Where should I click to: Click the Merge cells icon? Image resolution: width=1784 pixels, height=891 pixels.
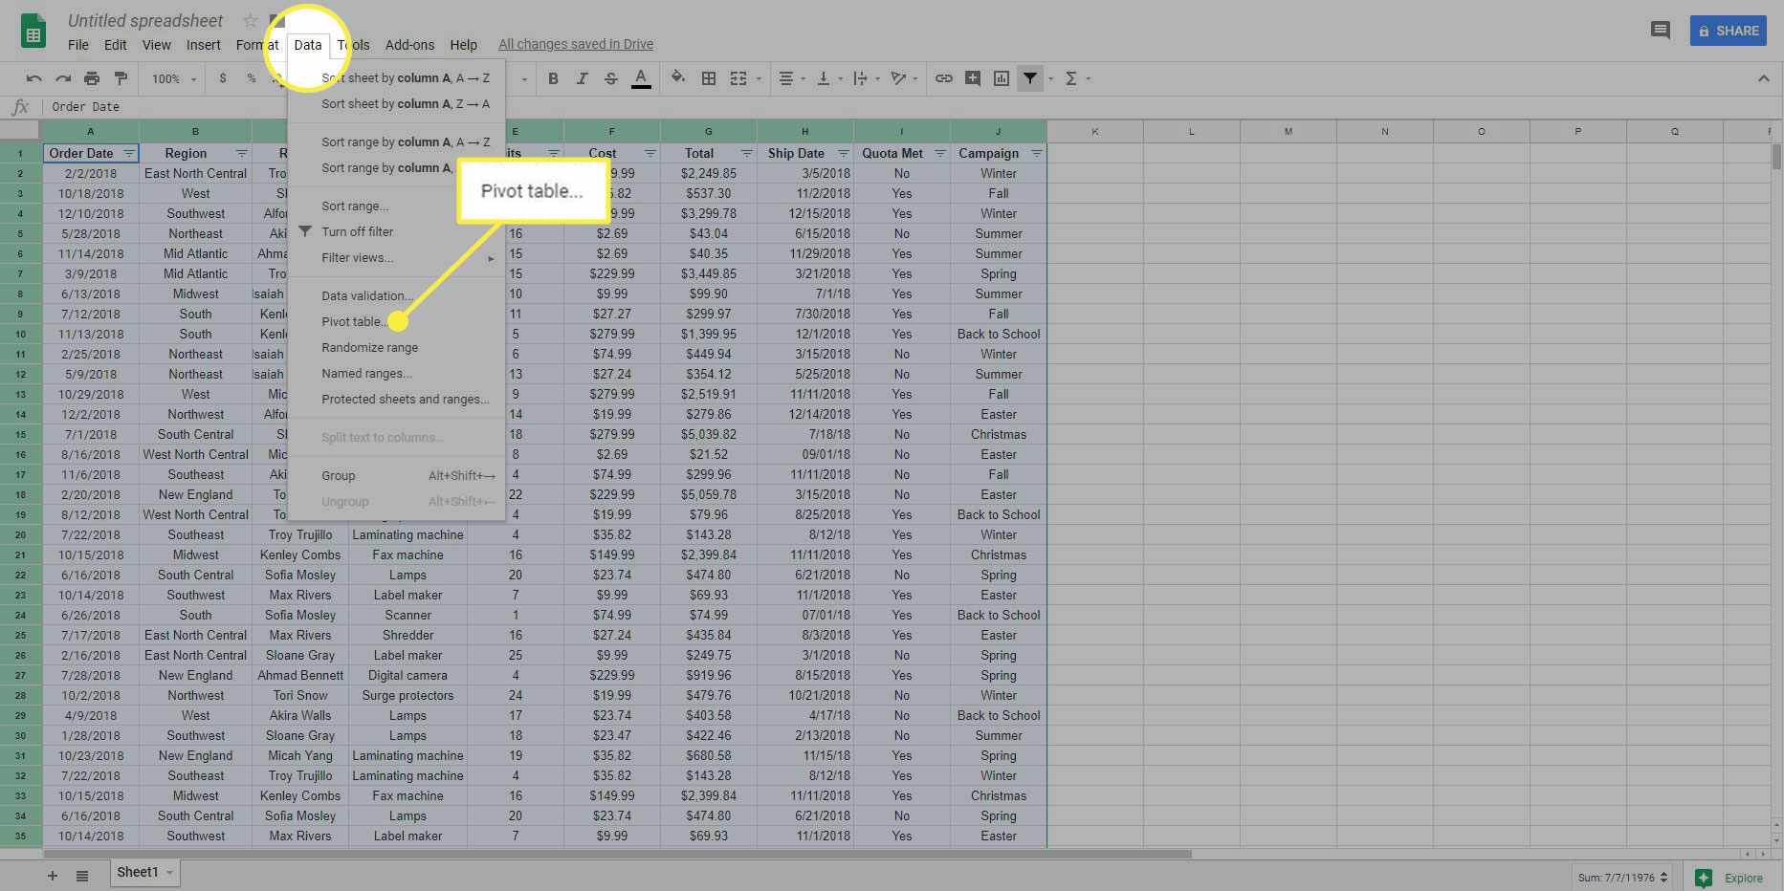738,78
